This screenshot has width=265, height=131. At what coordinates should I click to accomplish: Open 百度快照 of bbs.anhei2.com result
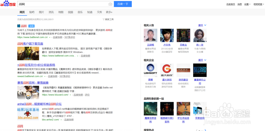click(69, 120)
